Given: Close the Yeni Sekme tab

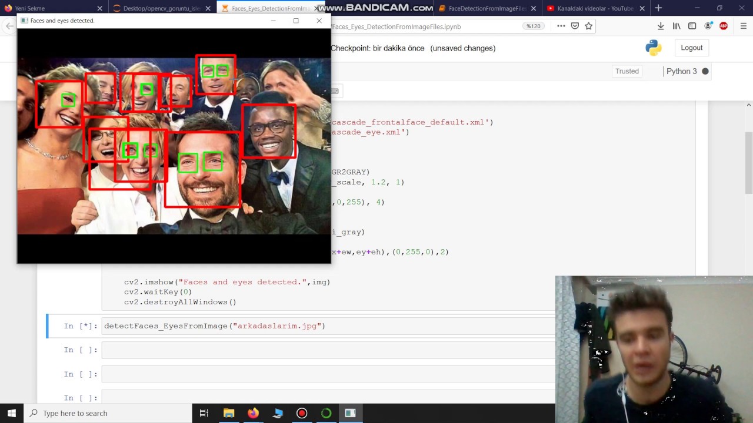Looking at the screenshot, I should pos(99,8).
